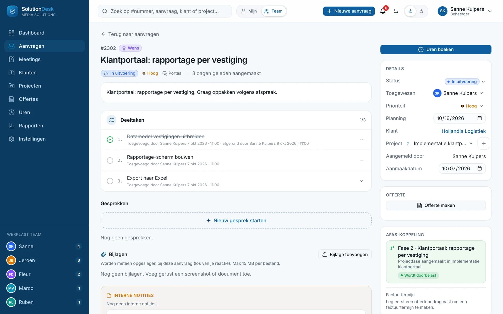Open notifications bell
Viewport: 503px width, 314px height.
coord(383,11)
